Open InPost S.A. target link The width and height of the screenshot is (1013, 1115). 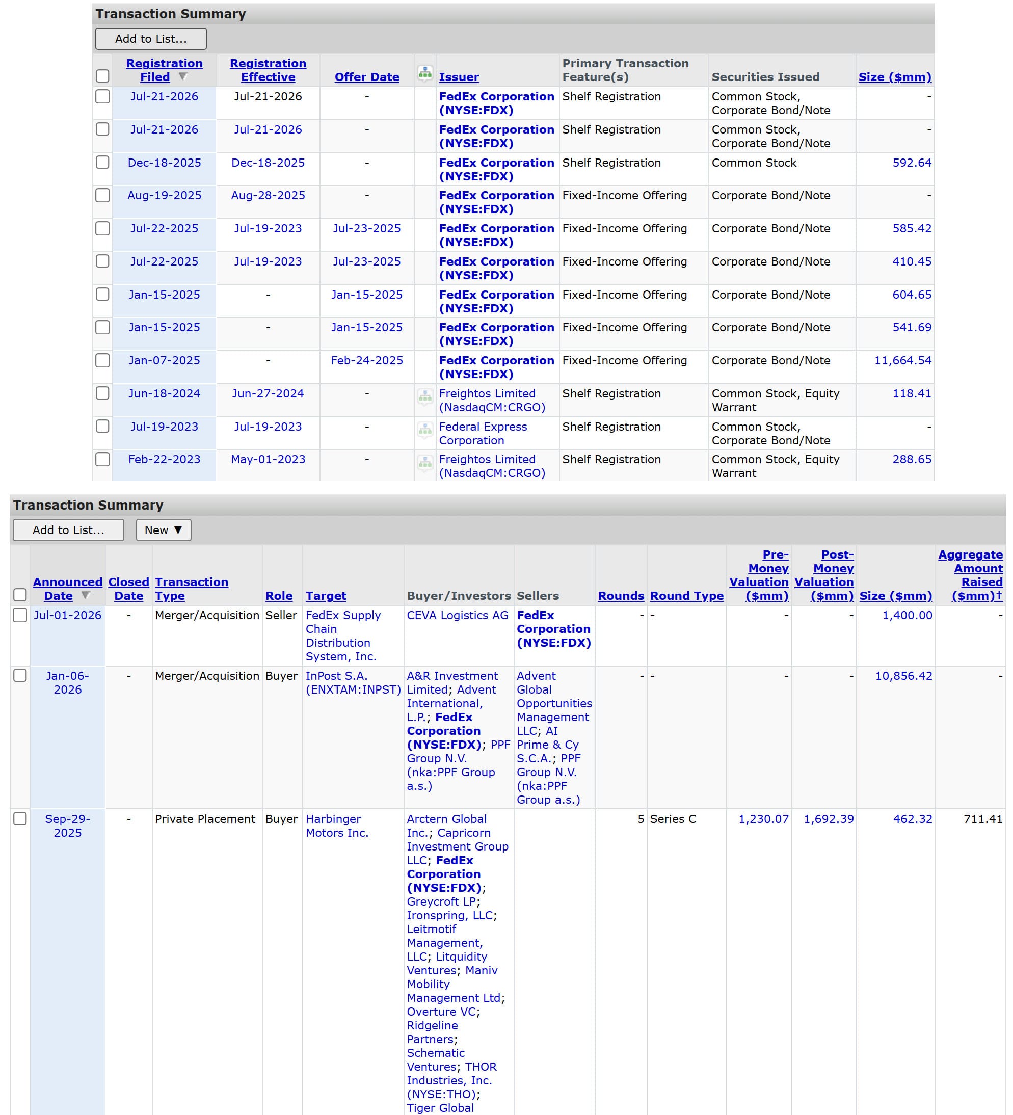coord(353,682)
